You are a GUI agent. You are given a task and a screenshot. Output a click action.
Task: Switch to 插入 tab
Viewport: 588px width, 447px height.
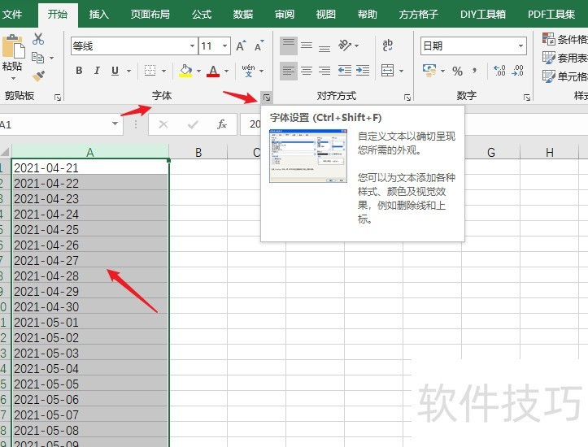(x=99, y=15)
